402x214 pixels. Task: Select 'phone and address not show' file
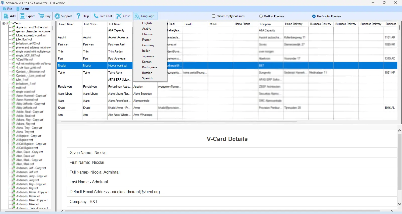tap(33, 47)
